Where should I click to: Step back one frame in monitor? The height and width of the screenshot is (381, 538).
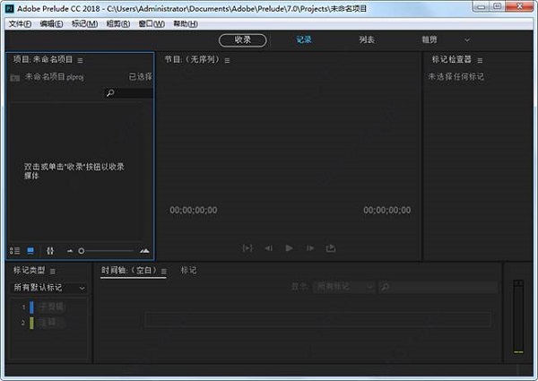pyautogui.click(x=269, y=248)
